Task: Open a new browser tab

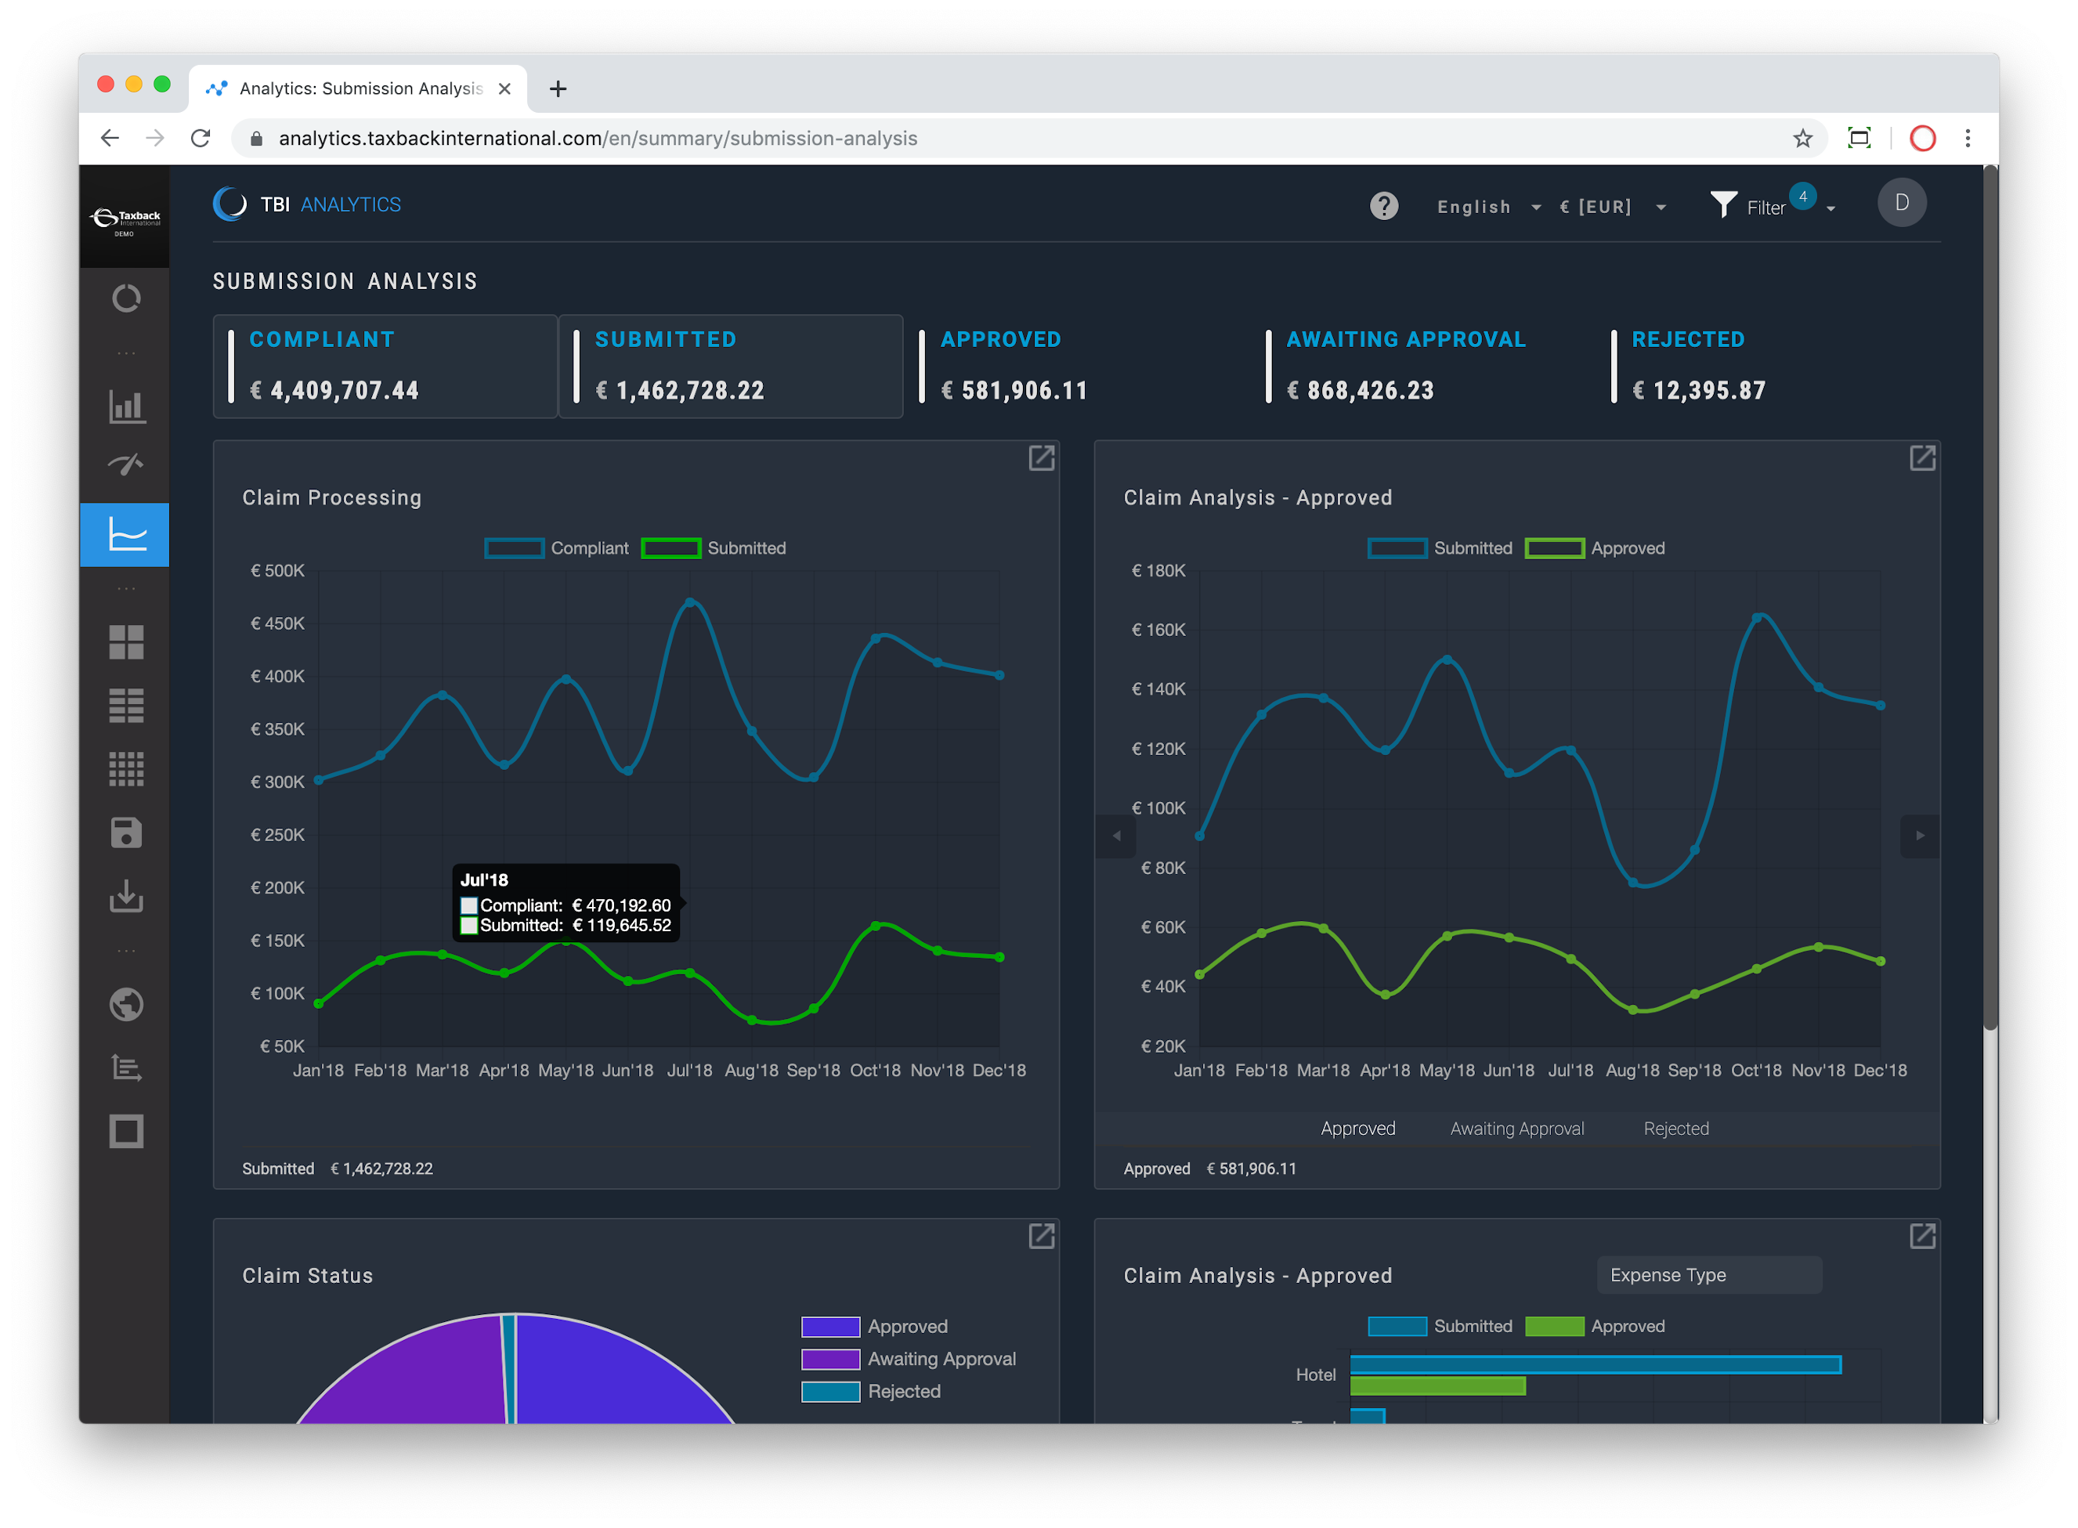Action: point(558,89)
